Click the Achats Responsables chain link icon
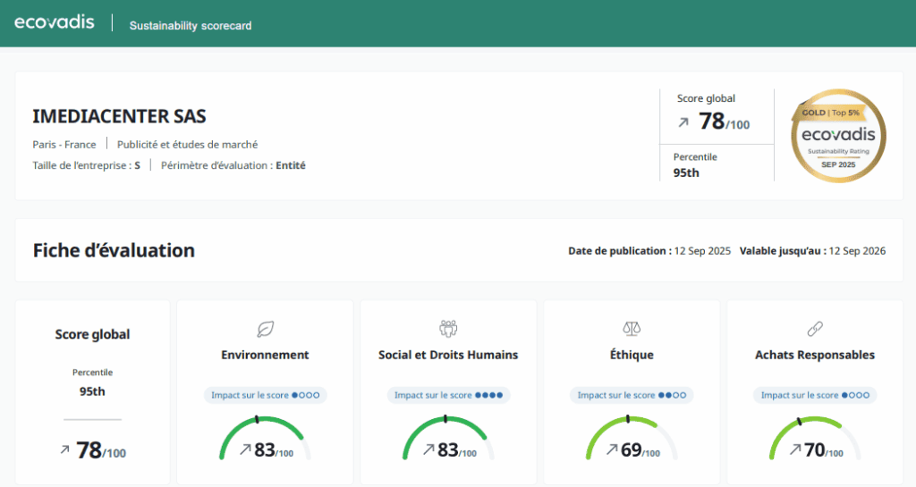The width and height of the screenshot is (916, 487). (815, 329)
